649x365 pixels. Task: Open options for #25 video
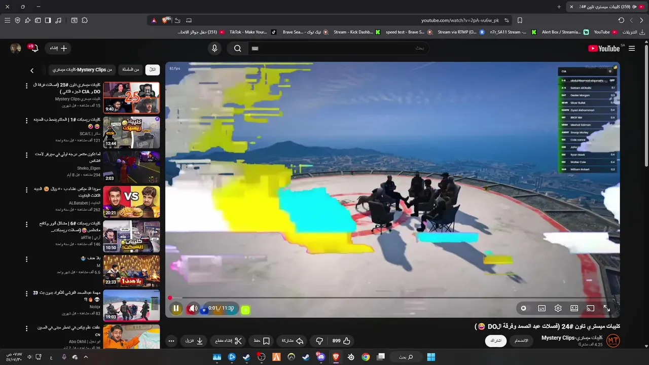27,86
